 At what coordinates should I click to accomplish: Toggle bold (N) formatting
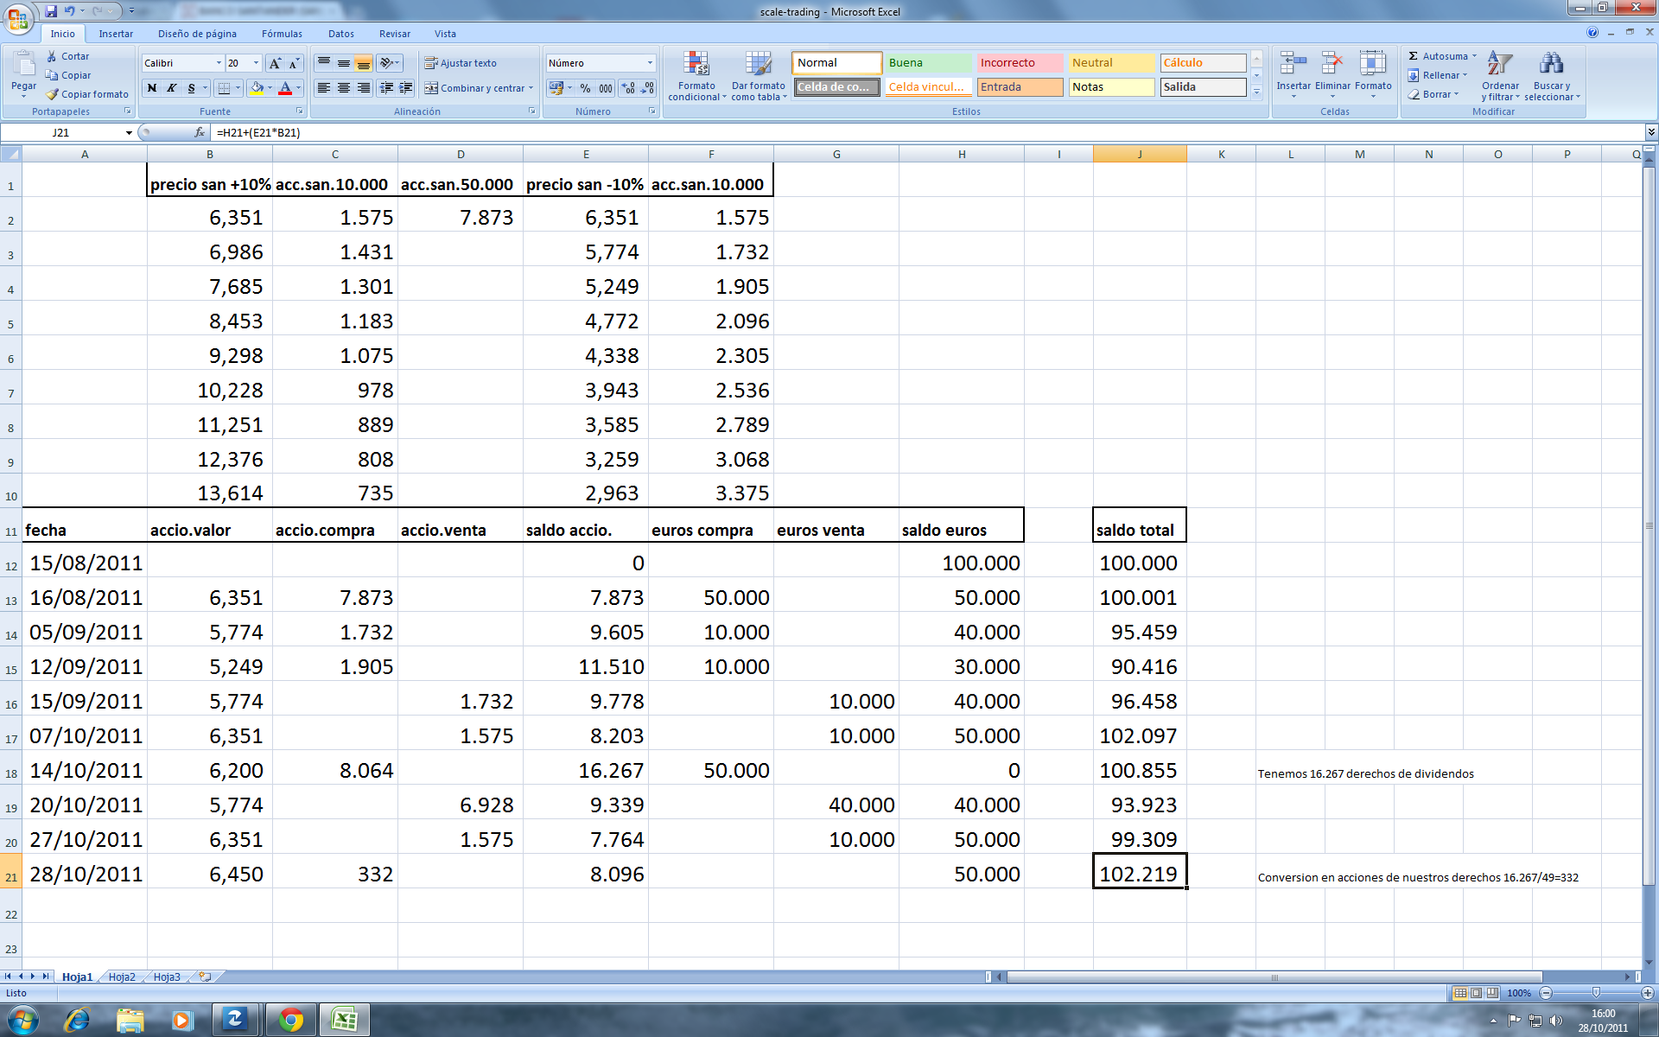152,88
